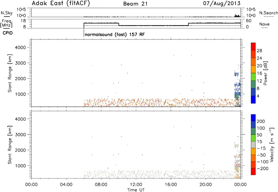The image size is (278, 192).
Task: Select the '18' frequency axis tick
Action: 23,21
